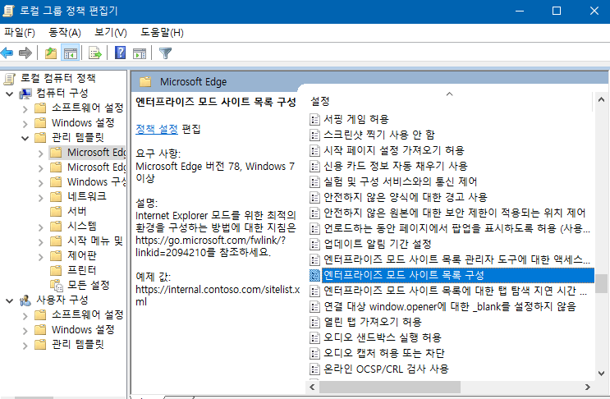Click the vertical scrollbar up arrow

(x=601, y=99)
